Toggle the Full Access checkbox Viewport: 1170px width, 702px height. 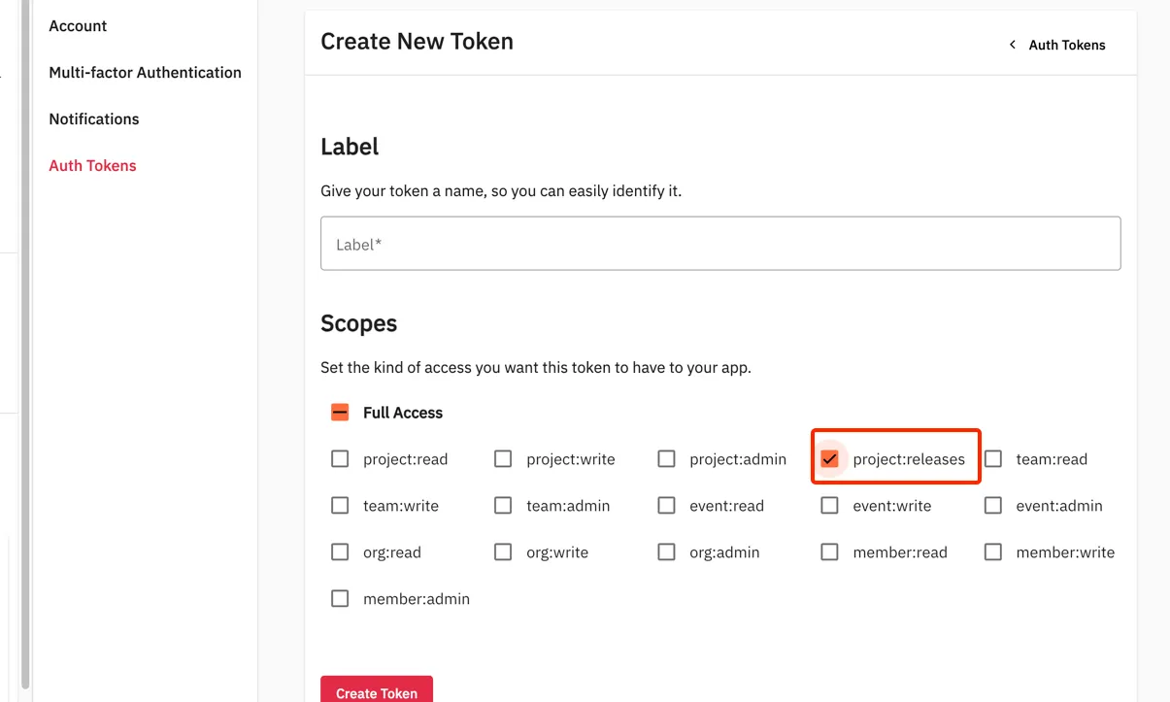pos(340,413)
